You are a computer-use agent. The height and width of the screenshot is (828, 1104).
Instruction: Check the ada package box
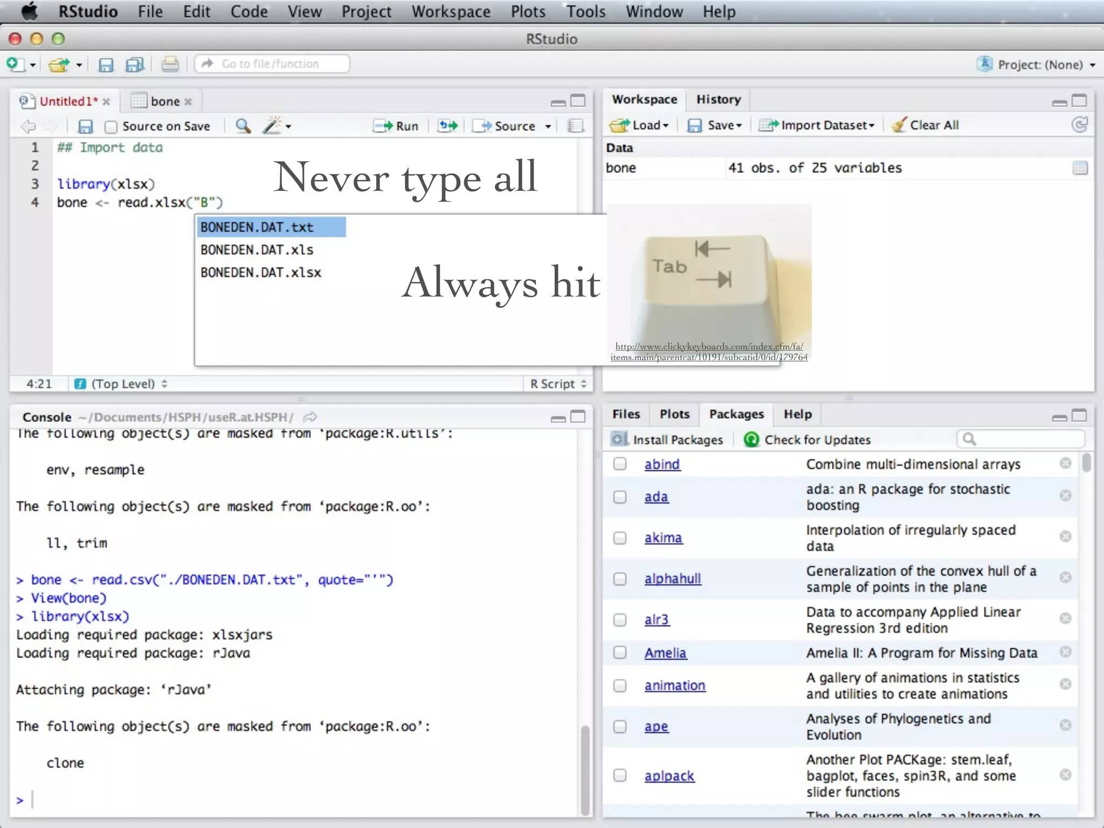tap(620, 496)
